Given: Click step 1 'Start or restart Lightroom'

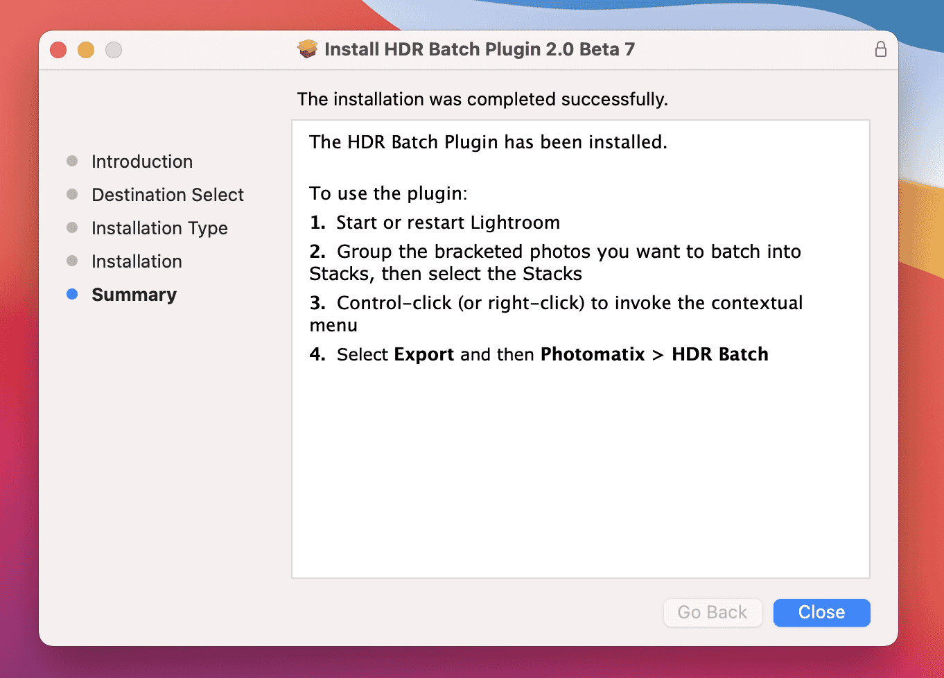Looking at the screenshot, I should (x=435, y=223).
